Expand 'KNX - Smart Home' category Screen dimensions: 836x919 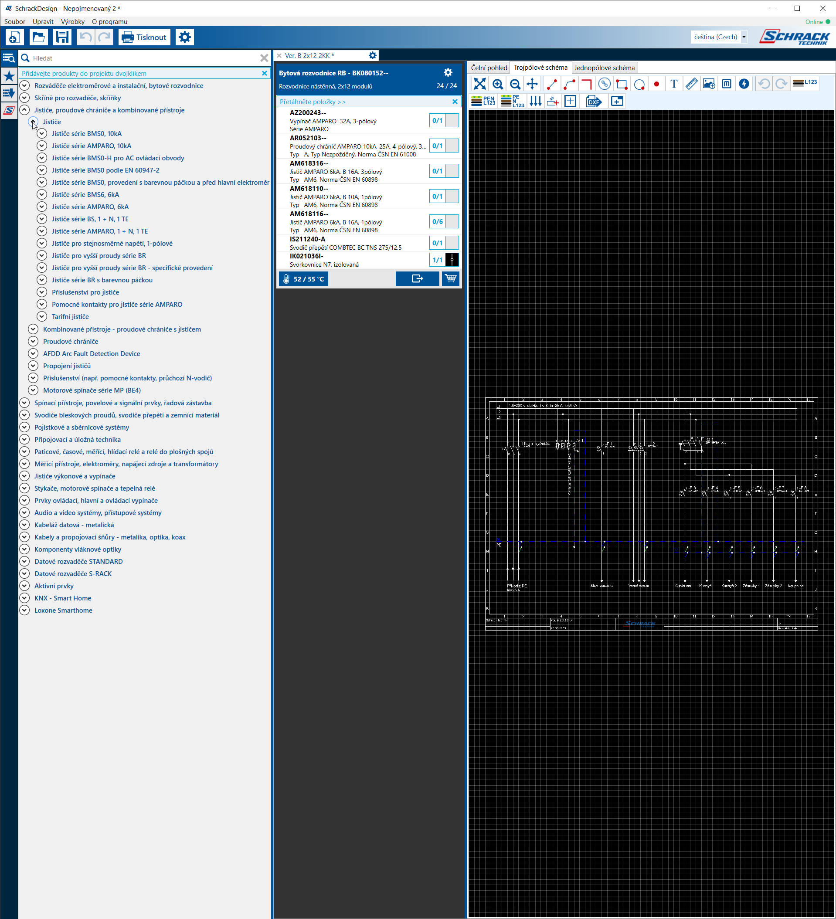coord(25,598)
